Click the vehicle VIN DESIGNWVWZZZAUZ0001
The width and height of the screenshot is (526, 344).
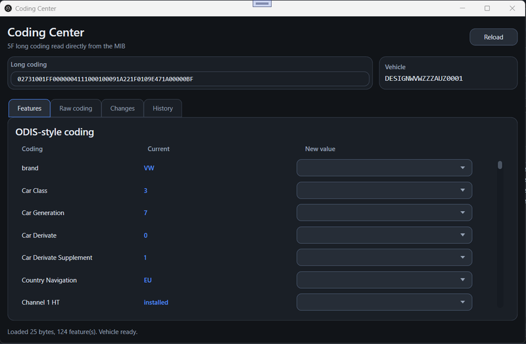(x=423, y=78)
